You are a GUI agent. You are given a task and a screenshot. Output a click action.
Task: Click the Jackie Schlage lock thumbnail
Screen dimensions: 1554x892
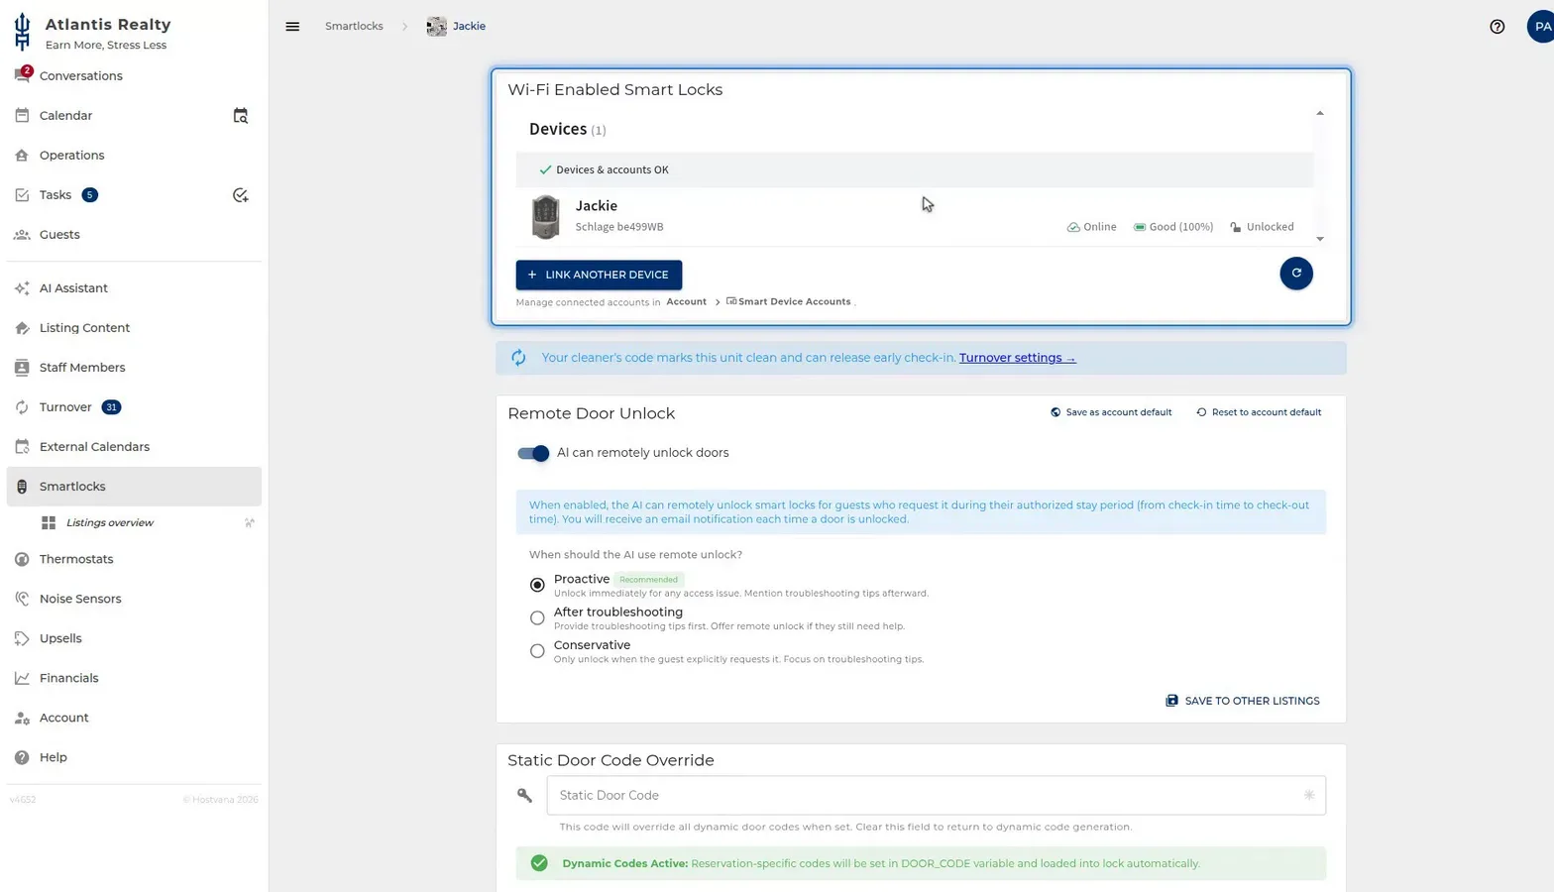tap(545, 217)
